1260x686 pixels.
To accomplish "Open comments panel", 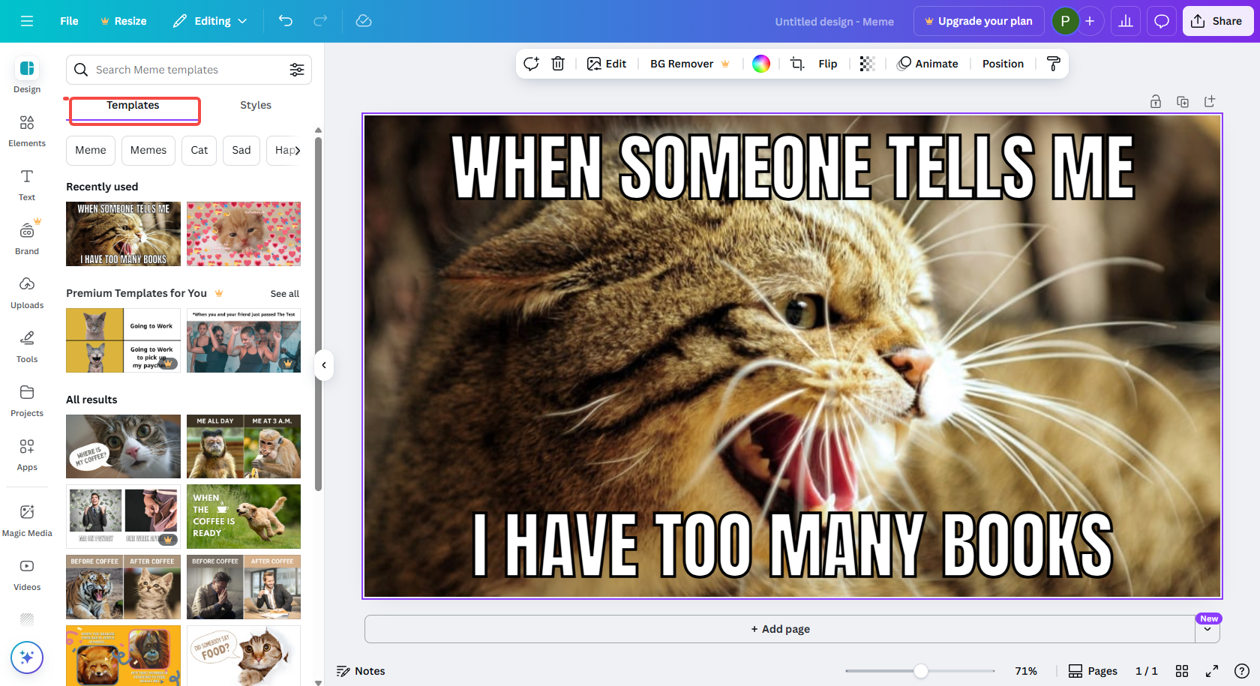I will pyautogui.click(x=1162, y=21).
